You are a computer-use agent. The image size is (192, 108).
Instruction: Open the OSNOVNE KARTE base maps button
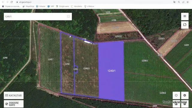[x=13, y=104]
